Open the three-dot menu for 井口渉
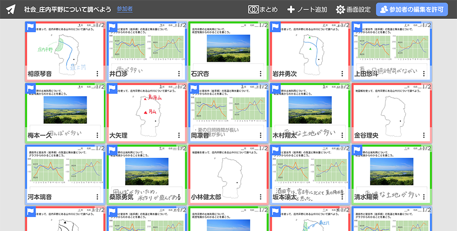457x231 pixels. pyautogui.click(x=179, y=74)
